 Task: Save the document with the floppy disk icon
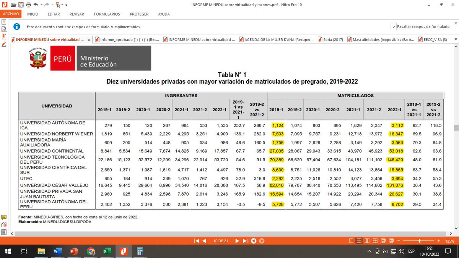(x=21, y=5)
